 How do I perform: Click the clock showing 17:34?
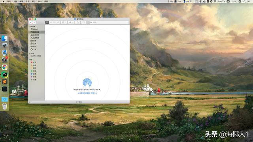pyautogui.click(x=234, y=2)
